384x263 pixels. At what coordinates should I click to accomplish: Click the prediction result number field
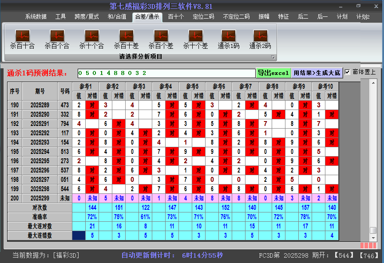166,73
